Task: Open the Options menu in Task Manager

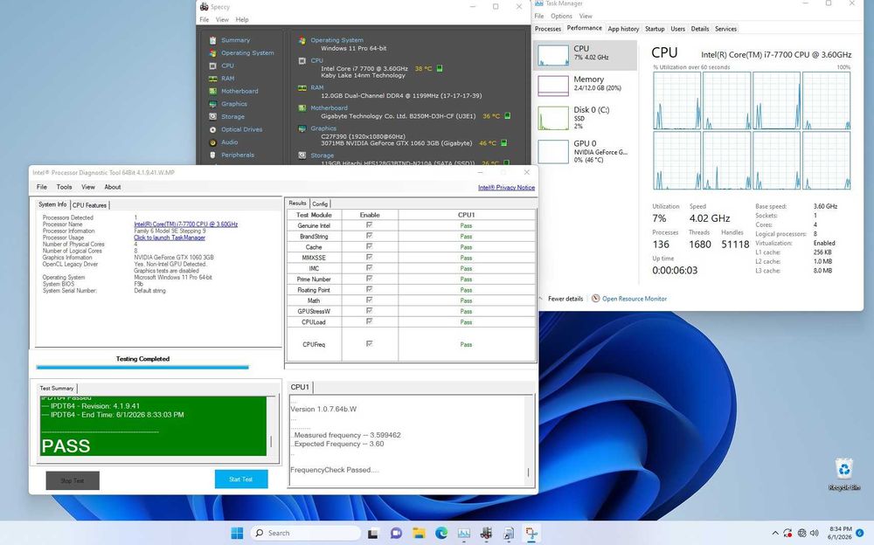Action: point(561,17)
